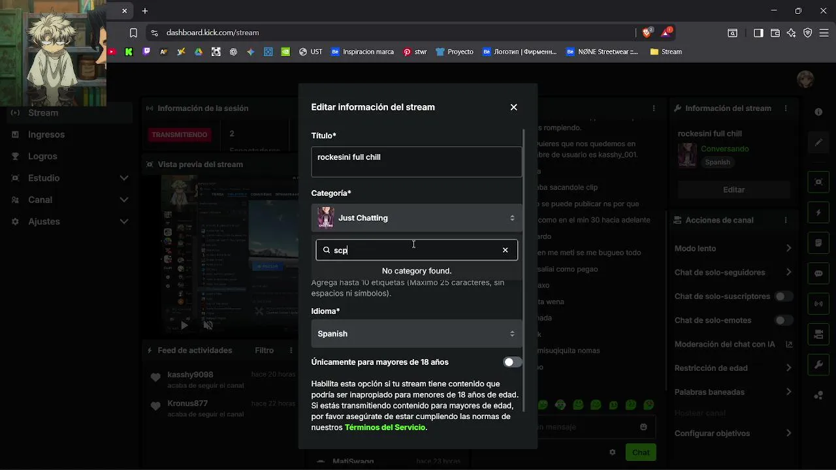Toggle Chat de solo-emotes switch

tap(783, 321)
